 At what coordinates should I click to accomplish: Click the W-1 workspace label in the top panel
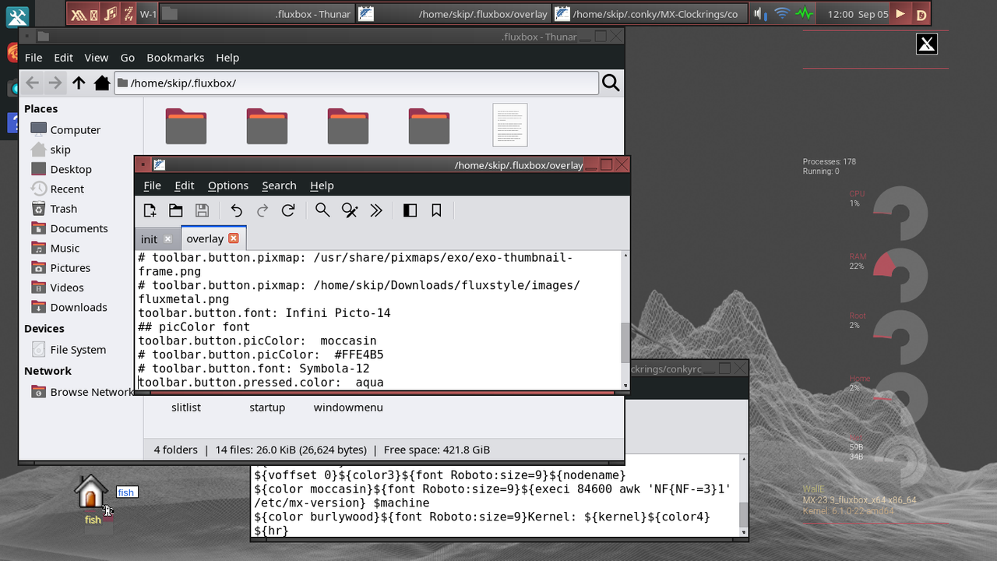pyautogui.click(x=147, y=14)
